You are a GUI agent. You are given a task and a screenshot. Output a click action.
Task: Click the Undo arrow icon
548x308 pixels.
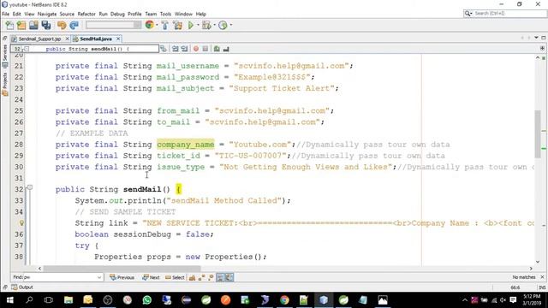click(x=62, y=25)
